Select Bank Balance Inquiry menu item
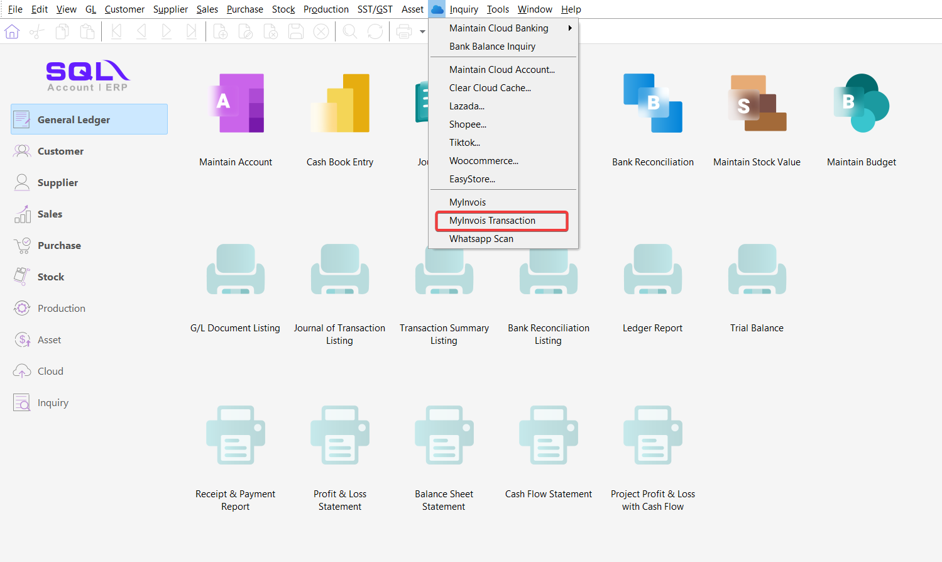 [493, 47]
